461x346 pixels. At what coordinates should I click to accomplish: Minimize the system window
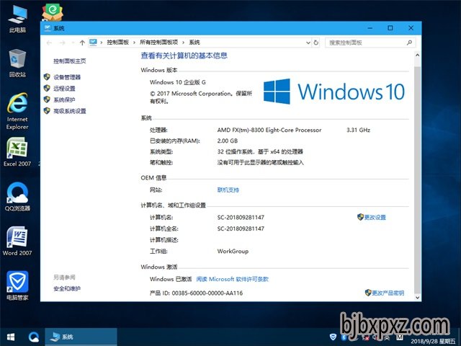pyautogui.click(x=370, y=28)
